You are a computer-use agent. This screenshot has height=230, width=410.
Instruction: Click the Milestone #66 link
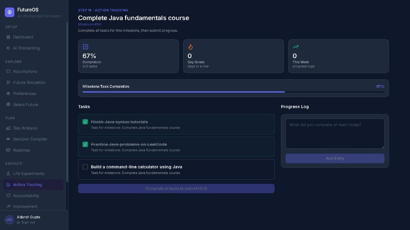[90, 24]
